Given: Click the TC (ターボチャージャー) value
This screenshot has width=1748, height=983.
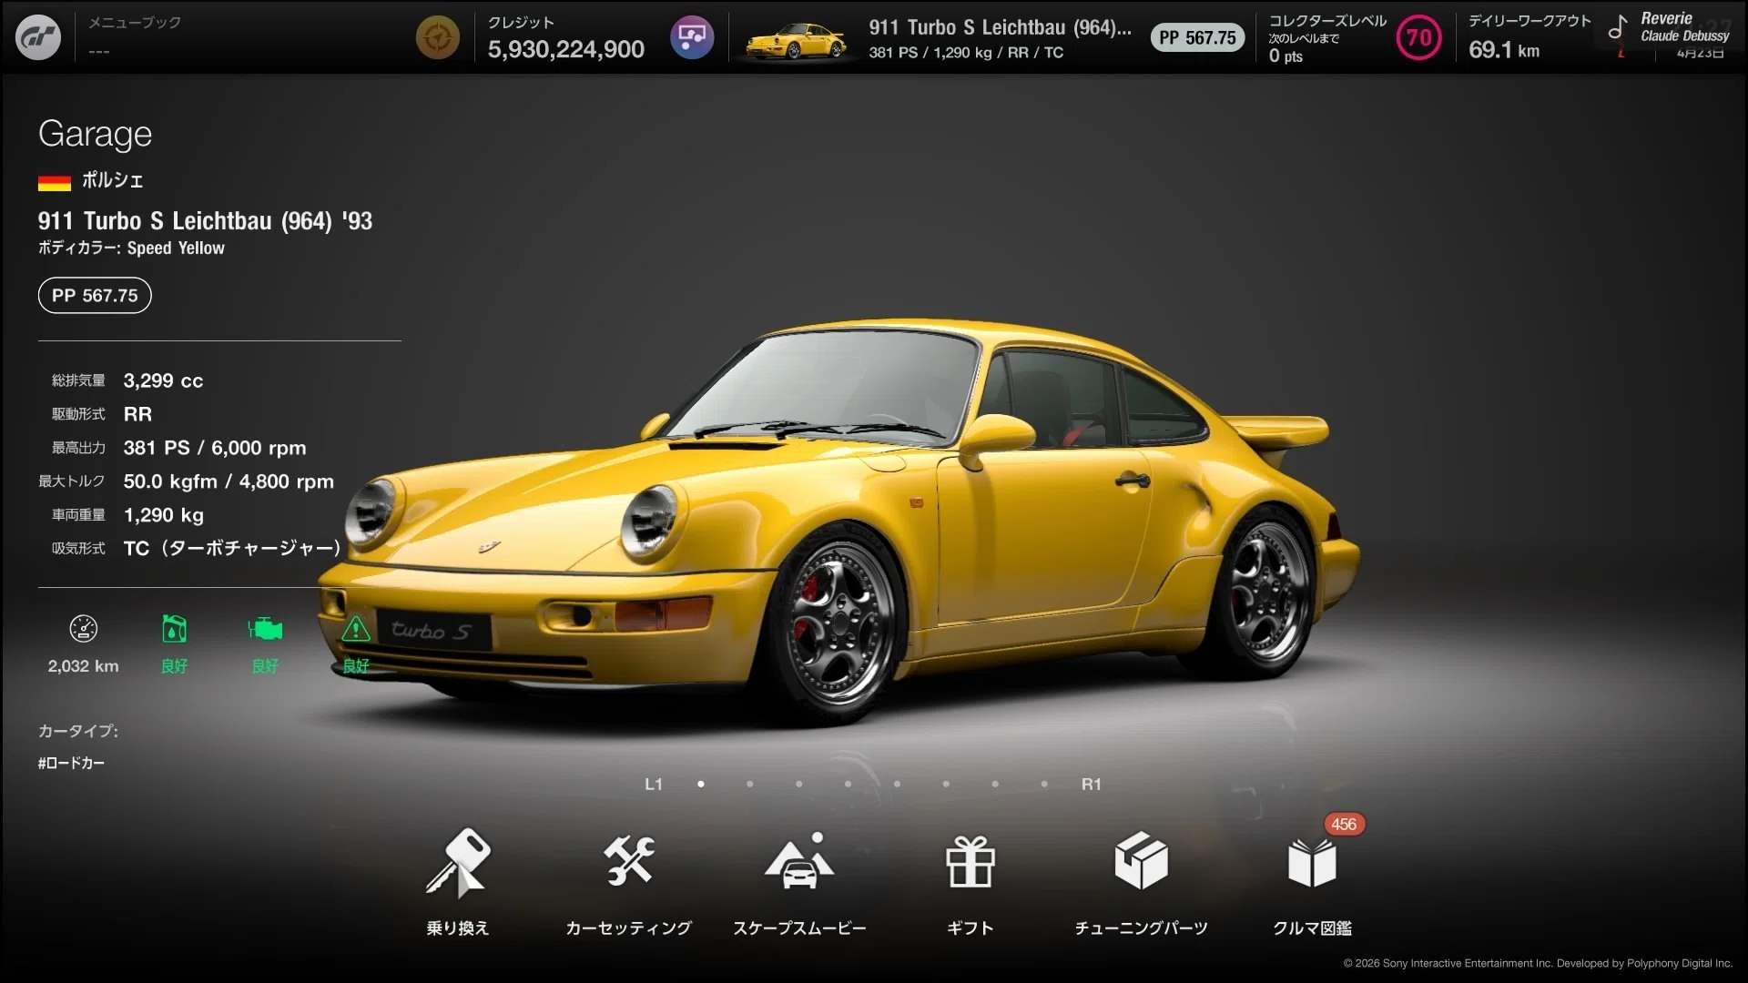Looking at the screenshot, I should (x=232, y=548).
